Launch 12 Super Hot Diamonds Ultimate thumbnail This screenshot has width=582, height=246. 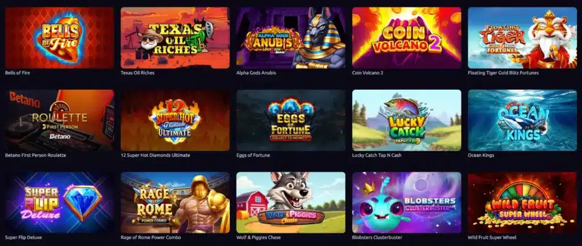(x=175, y=120)
